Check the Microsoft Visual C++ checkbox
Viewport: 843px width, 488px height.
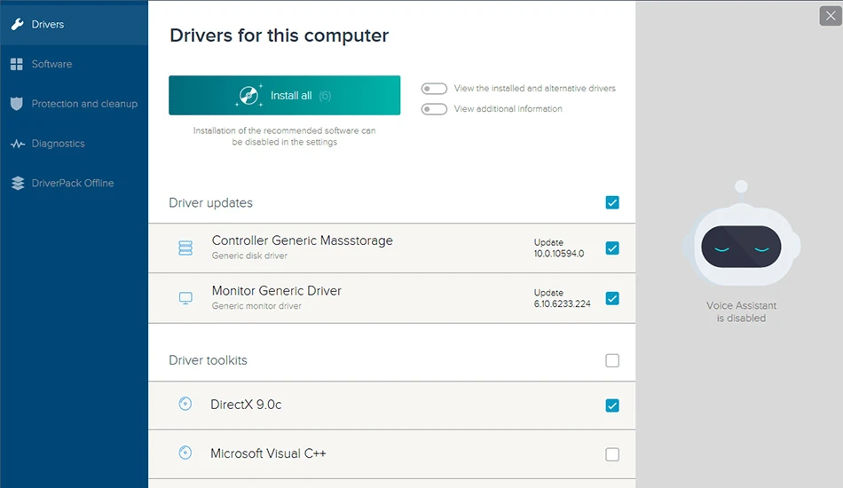[x=612, y=454]
